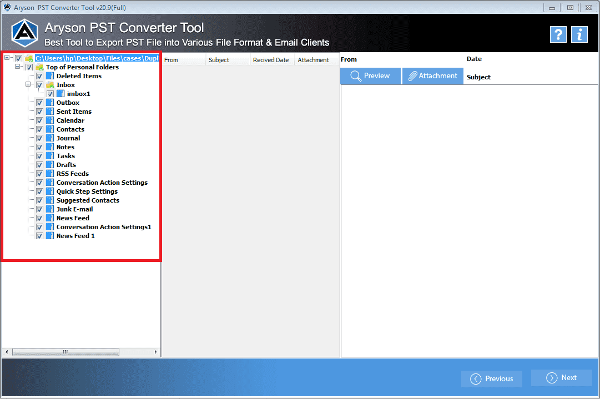This screenshot has width=600, height=399.
Task: Collapse the Top of Personal Folders node
Action: pyautogui.click(x=17, y=66)
